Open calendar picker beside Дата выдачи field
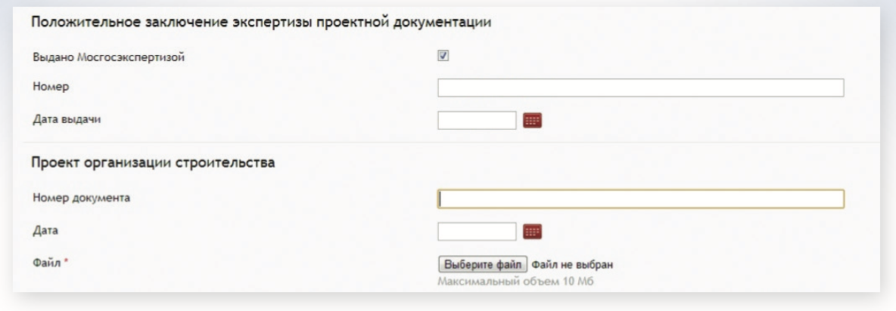This screenshot has width=896, height=311. pos(532,120)
